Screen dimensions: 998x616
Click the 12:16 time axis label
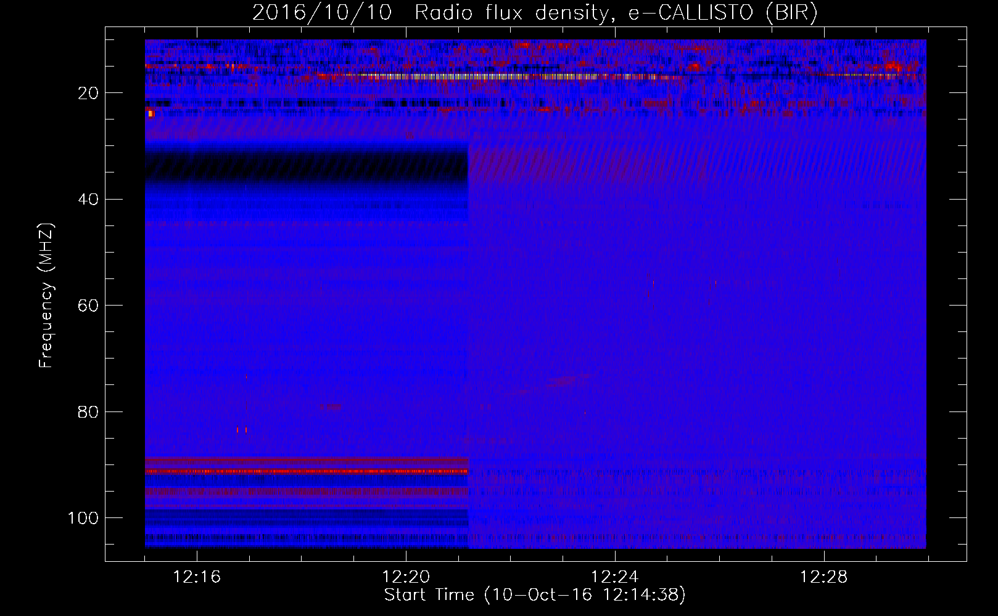(197, 577)
